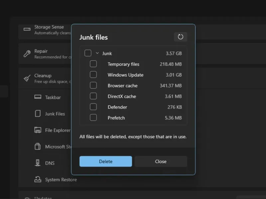Image resolution: width=266 pixels, height=199 pixels.
Task: Click the Taskbar icon in Cleanup list
Action: (x=38, y=97)
